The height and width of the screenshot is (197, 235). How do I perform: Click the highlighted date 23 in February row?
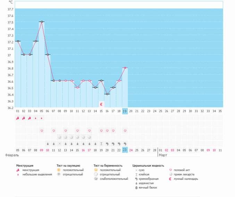125,150
